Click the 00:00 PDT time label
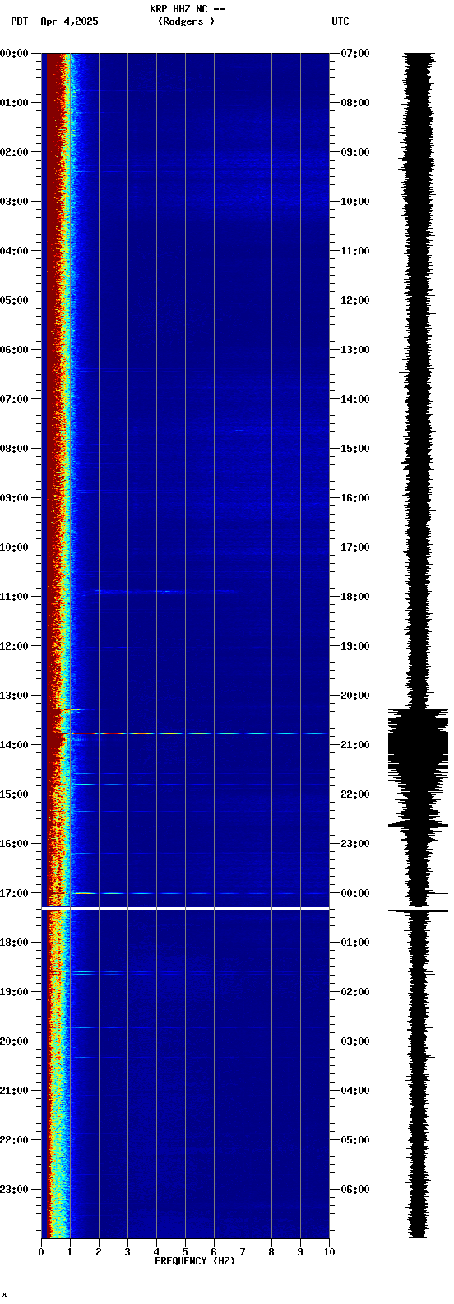 point(15,54)
